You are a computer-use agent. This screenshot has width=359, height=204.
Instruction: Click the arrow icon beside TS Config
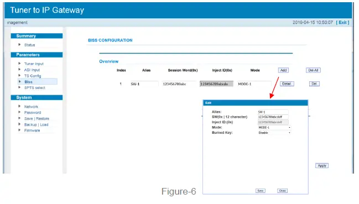coord(19,75)
